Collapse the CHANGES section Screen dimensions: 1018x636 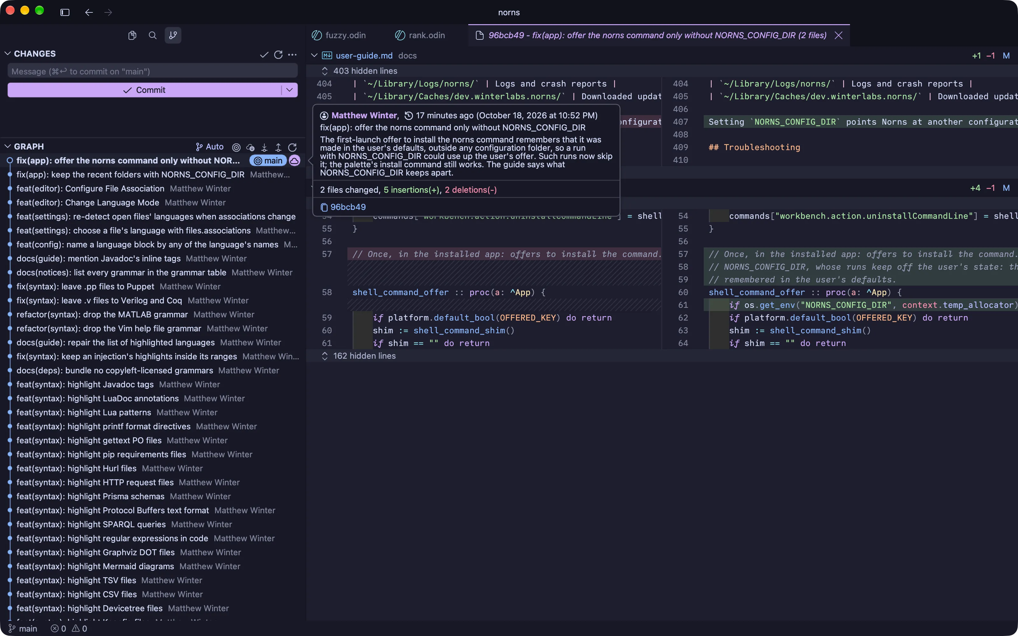click(x=8, y=54)
